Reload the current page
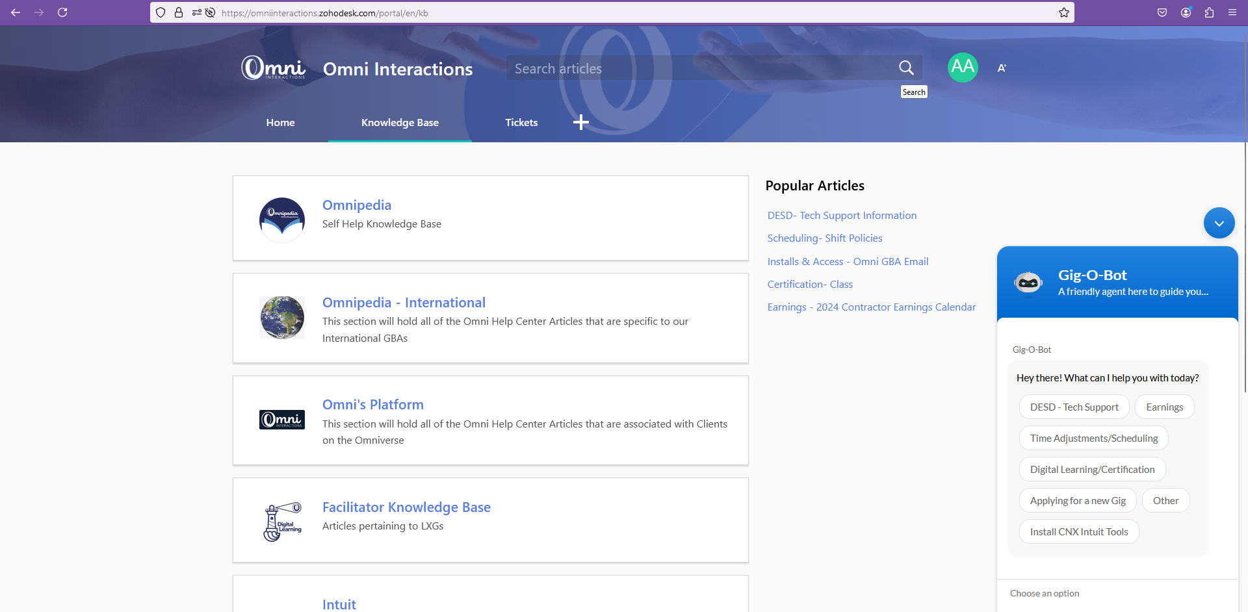Image resolution: width=1248 pixels, height=612 pixels. click(x=62, y=12)
